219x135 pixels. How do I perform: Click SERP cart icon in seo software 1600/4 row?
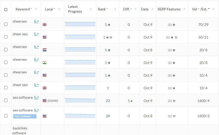click(174, 101)
